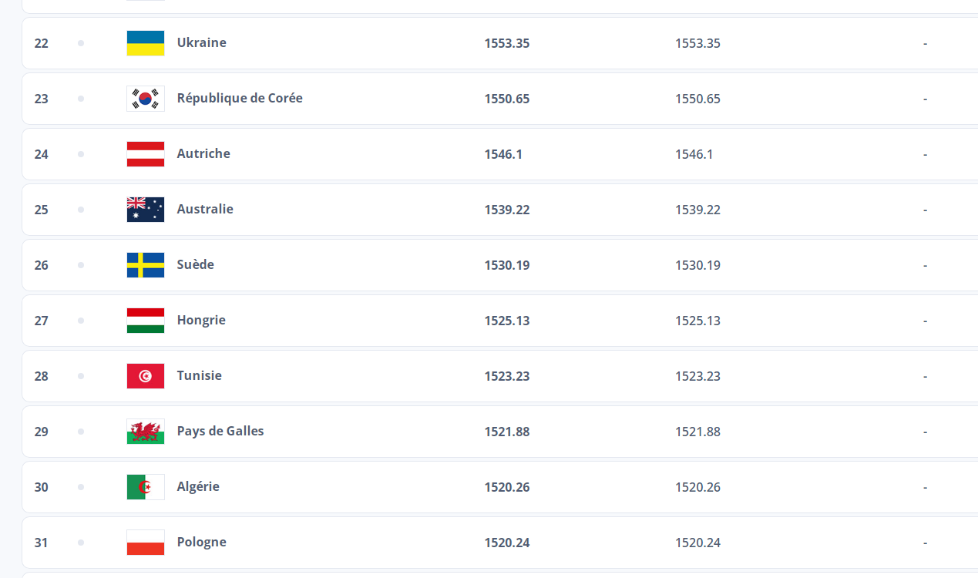Open the Tunisie team link
Viewport: 978px width, 578px height.
coord(199,376)
